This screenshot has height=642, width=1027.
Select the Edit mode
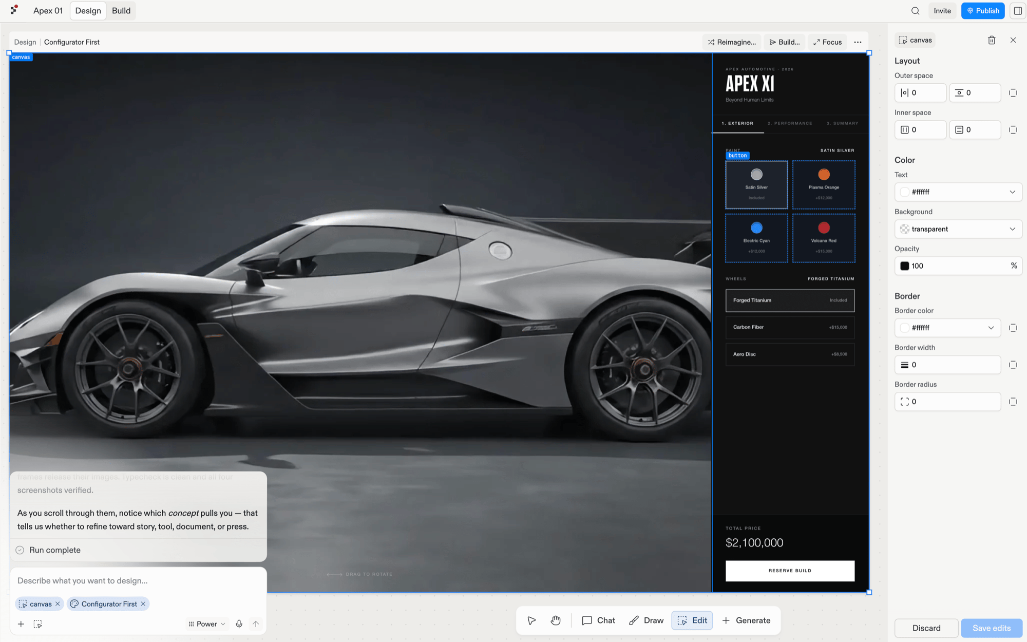(692, 620)
